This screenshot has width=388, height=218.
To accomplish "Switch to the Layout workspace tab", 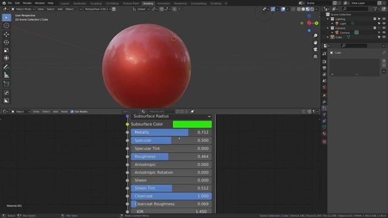I will [65, 4].
